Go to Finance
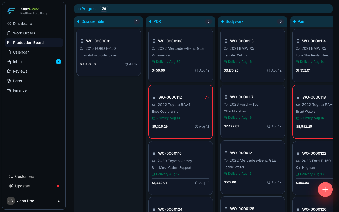 (x=34, y=90)
